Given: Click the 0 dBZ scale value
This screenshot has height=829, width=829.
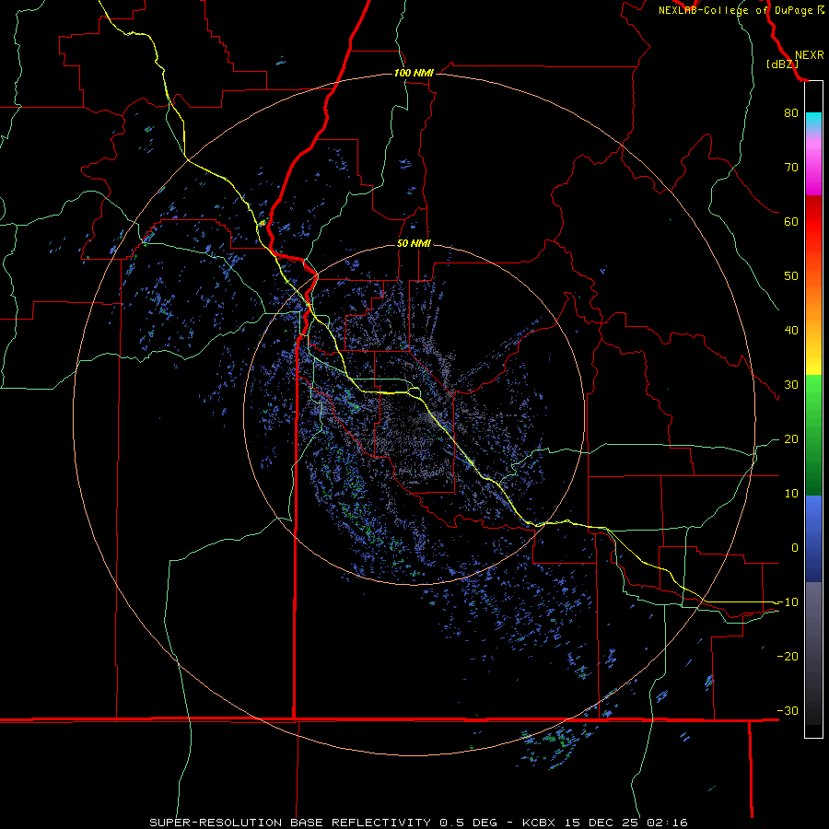Looking at the screenshot, I should 795,548.
